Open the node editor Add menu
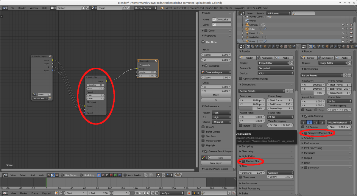This screenshot has height=196, width=357. (32, 175)
